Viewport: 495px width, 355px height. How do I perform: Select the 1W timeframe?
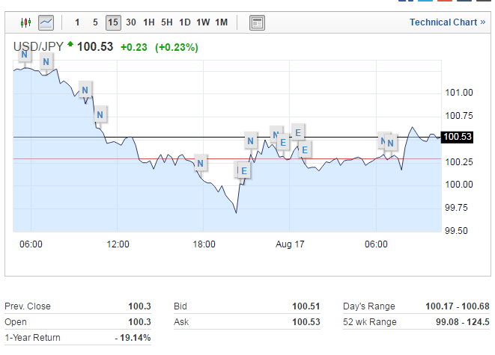(x=203, y=22)
